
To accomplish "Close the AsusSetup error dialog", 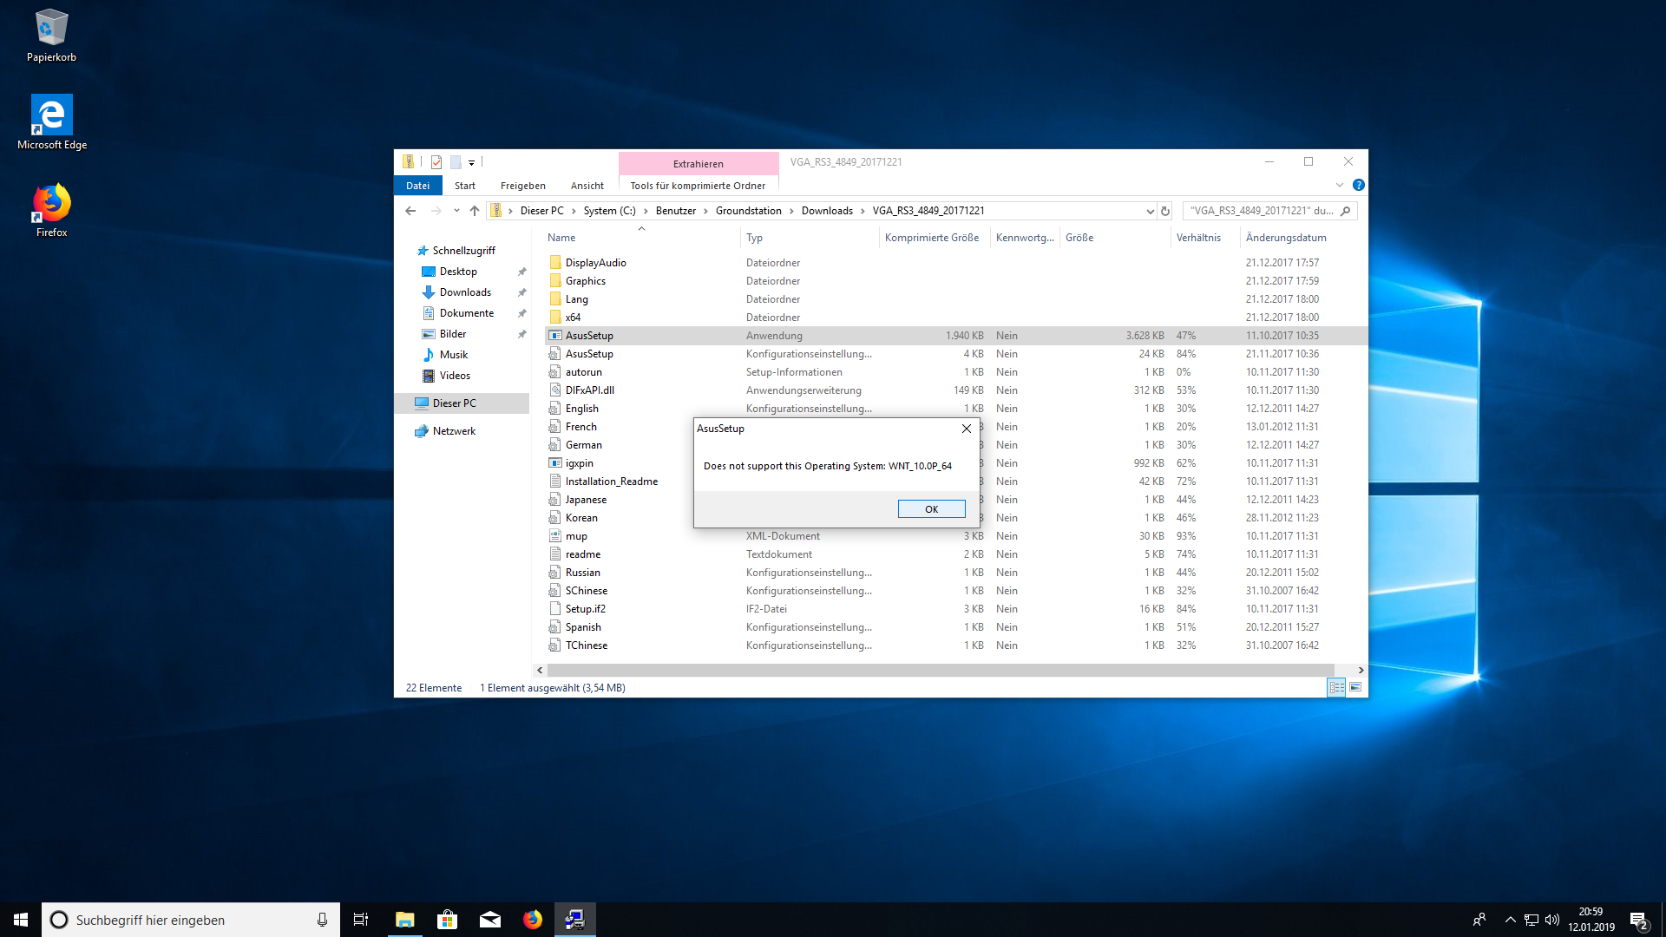I will click(x=966, y=429).
